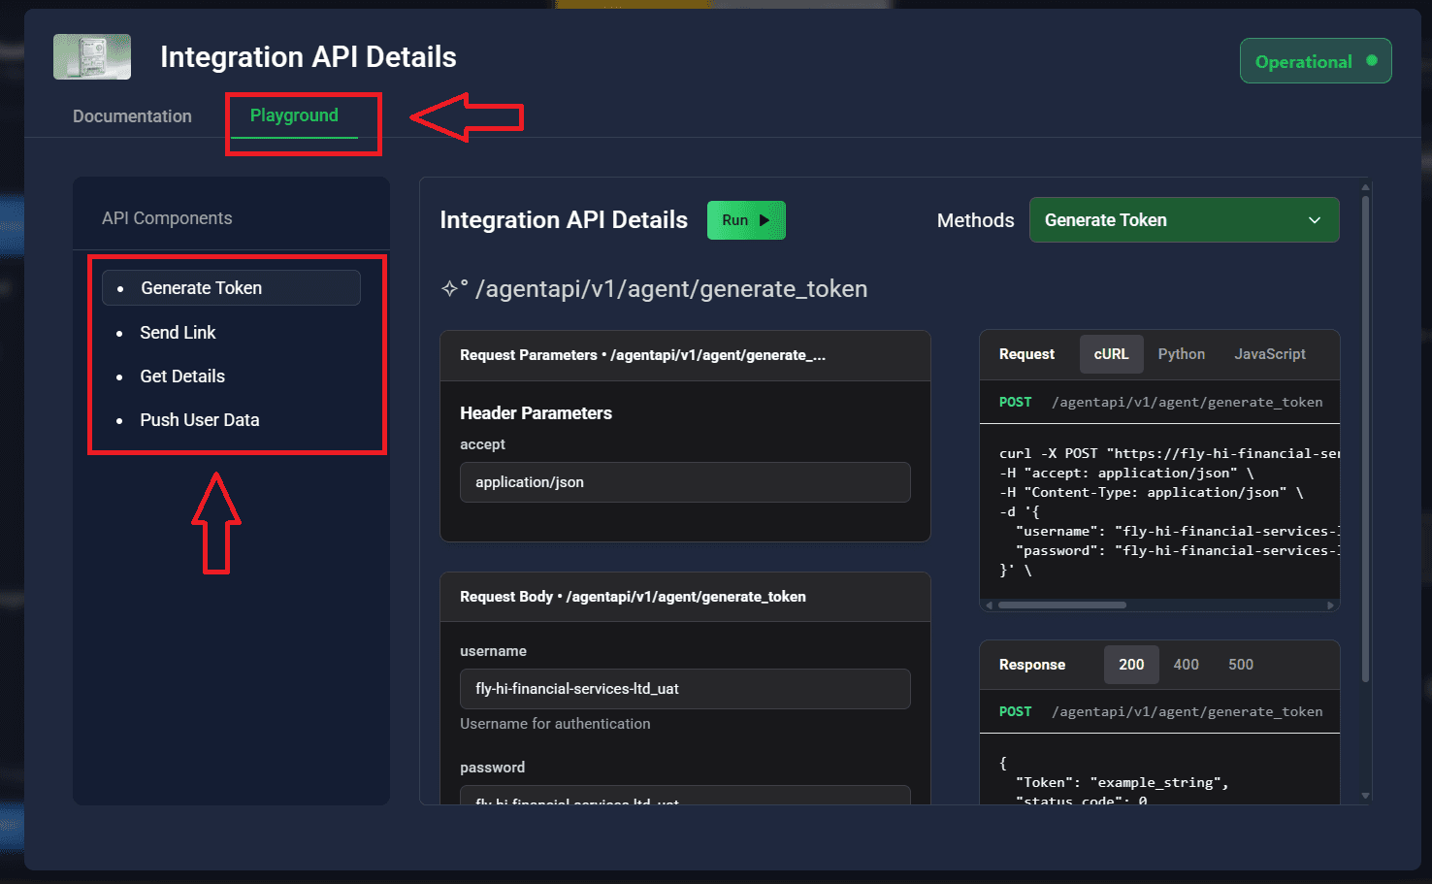Screen dimensions: 1432x884
Task: Edit the username input field
Action: coord(685,689)
